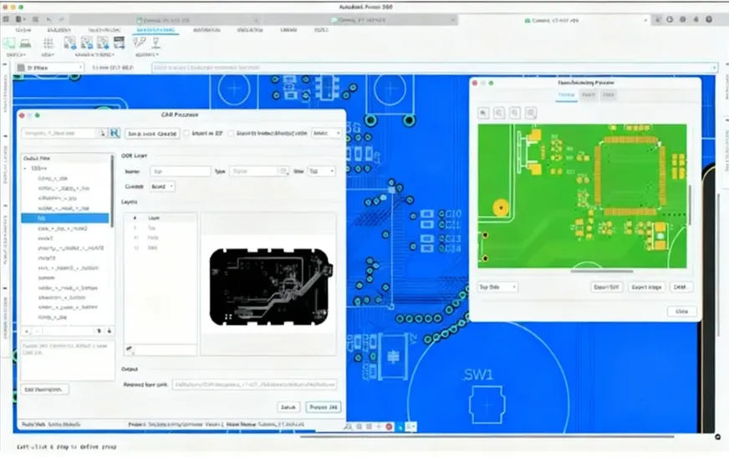Screen dimensions: 729x457
Task: Switch to the Preview tab in the preview window
Action: [x=567, y=95]
